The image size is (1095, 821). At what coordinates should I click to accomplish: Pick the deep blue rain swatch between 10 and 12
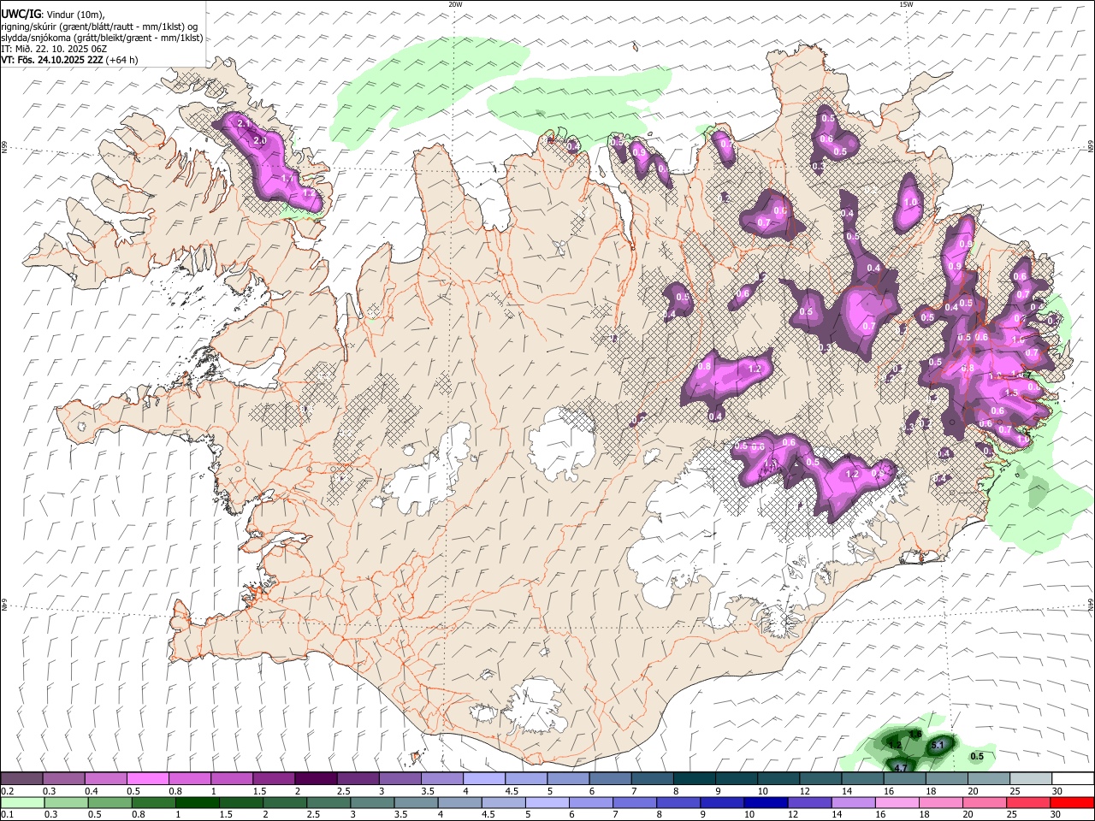tap(765, 803)
